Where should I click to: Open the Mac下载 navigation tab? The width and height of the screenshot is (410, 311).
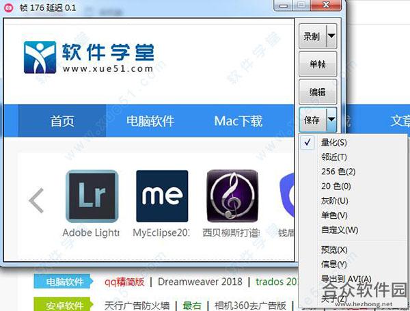[x=238, y=121]
